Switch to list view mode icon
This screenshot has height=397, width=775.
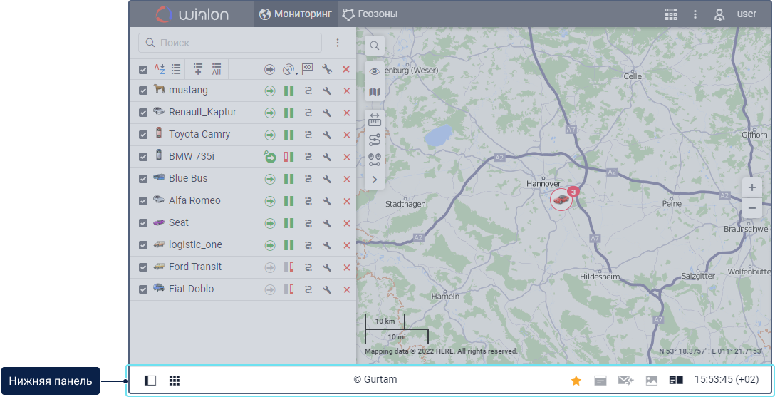coord(176,69)
